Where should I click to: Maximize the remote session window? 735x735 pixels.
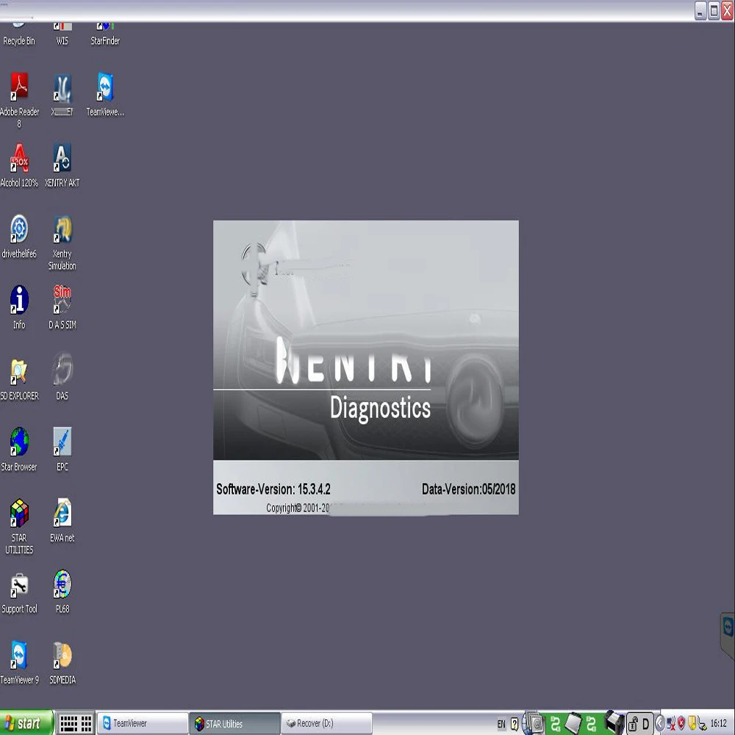click(x=714, y=10)
